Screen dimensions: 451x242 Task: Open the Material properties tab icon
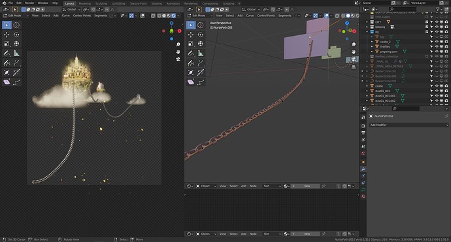363,196
